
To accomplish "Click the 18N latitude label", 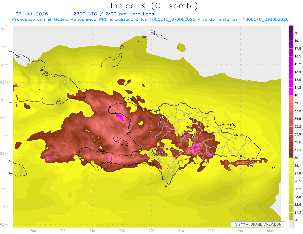I will pyautogui.click(x=4, y=171).
